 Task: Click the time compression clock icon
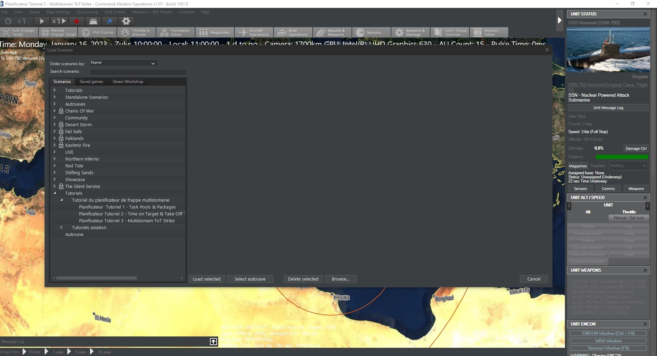point(8,21)
